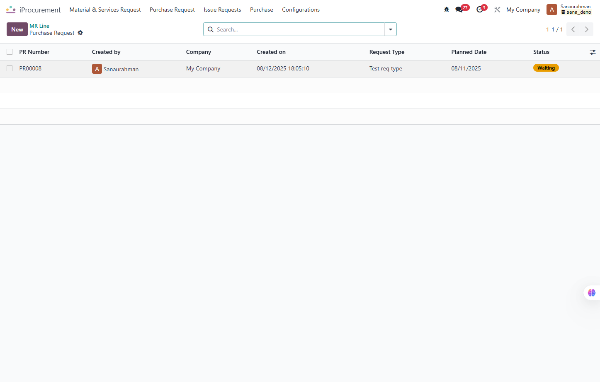The width and height of the screenshot is (600, 382).
Task: Open the optional columns adjust icon
Action: (x=593, y=52)
